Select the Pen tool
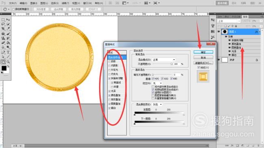Screen dimensions: 264x148 (x=3, y=52)
